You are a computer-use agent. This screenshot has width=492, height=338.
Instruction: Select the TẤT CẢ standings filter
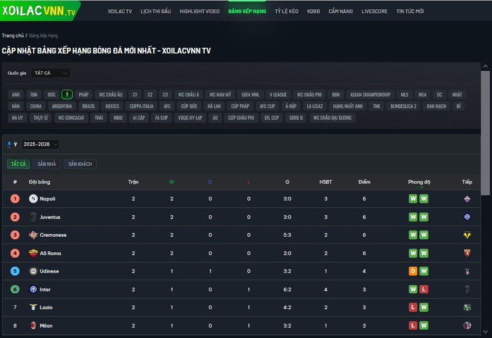[18, 164]
